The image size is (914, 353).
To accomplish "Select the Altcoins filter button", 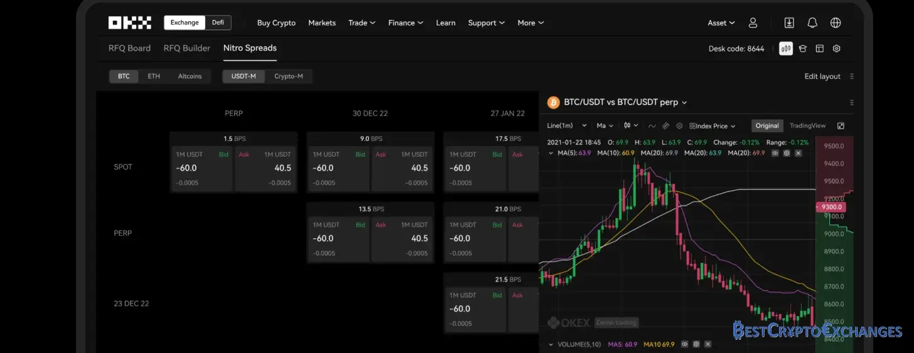I will (190, 76).
